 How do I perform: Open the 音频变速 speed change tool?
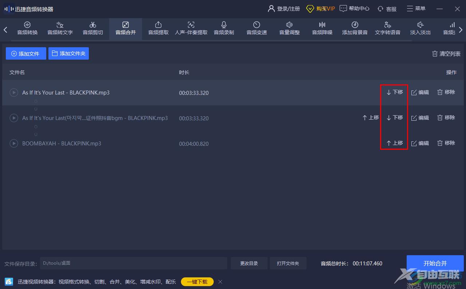coord(257,28)
